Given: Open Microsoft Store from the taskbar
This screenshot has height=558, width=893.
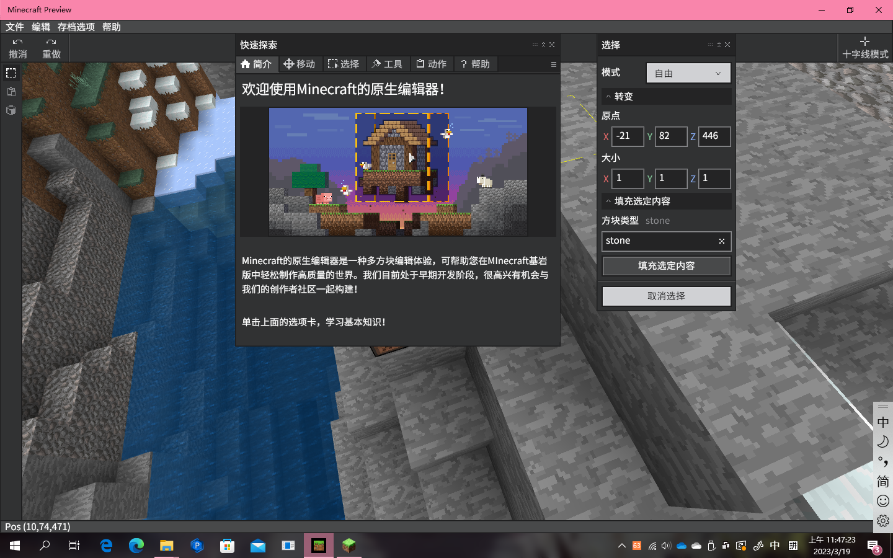Looking at the screenshot, I should coord(227,546).
